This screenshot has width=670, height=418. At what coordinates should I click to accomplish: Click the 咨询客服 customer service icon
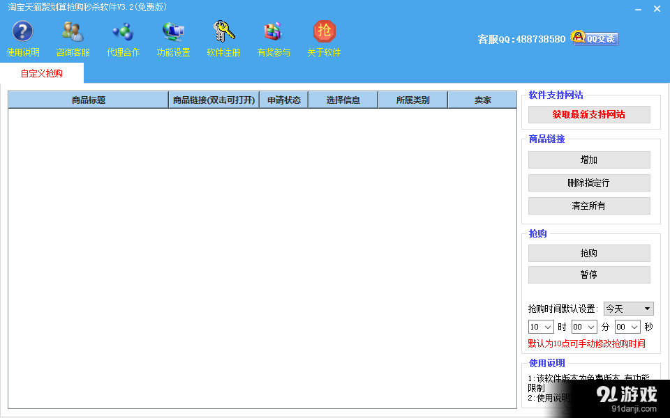[73, 31]
